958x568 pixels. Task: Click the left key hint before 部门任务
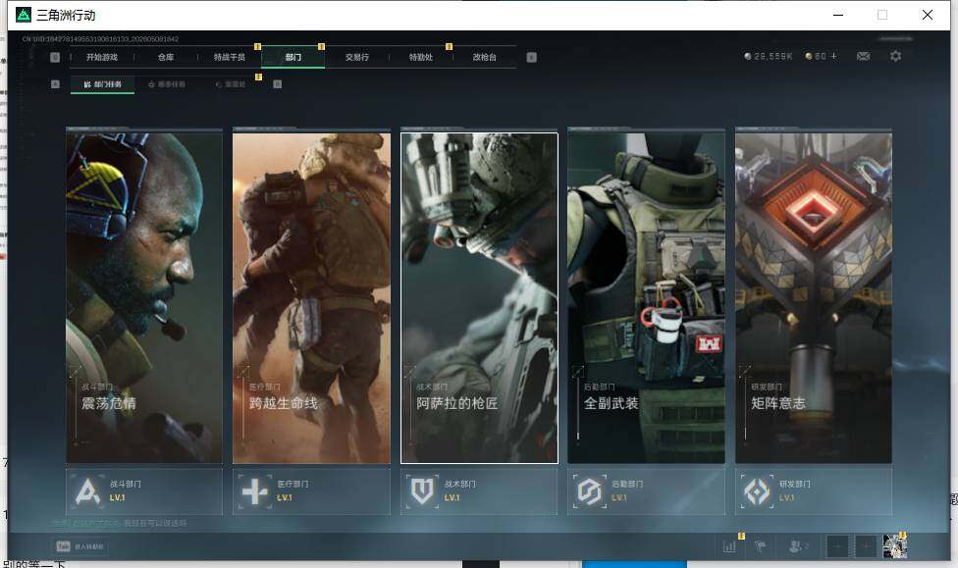point(55,84)
